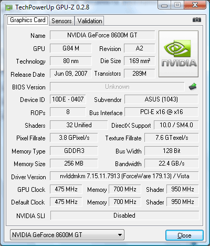Click the BIOS Version Unknown field
The image size is (210, 246).
point(117,87)
